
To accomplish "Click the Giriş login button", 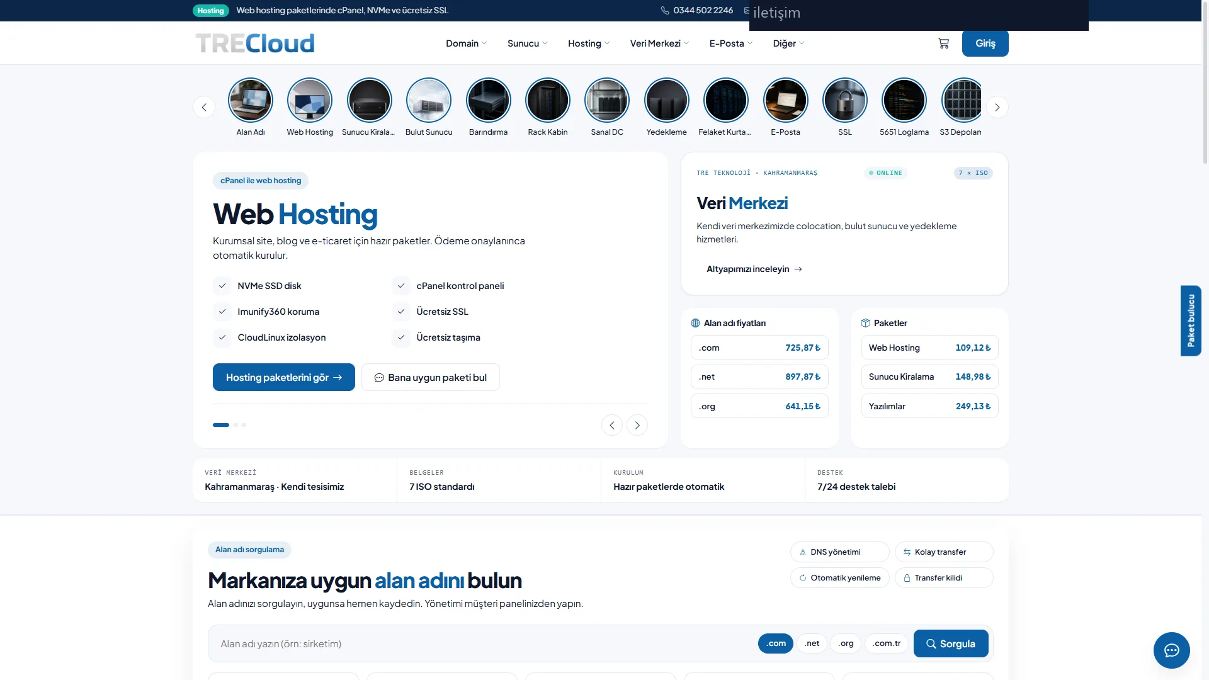I will tap(985, 43).
